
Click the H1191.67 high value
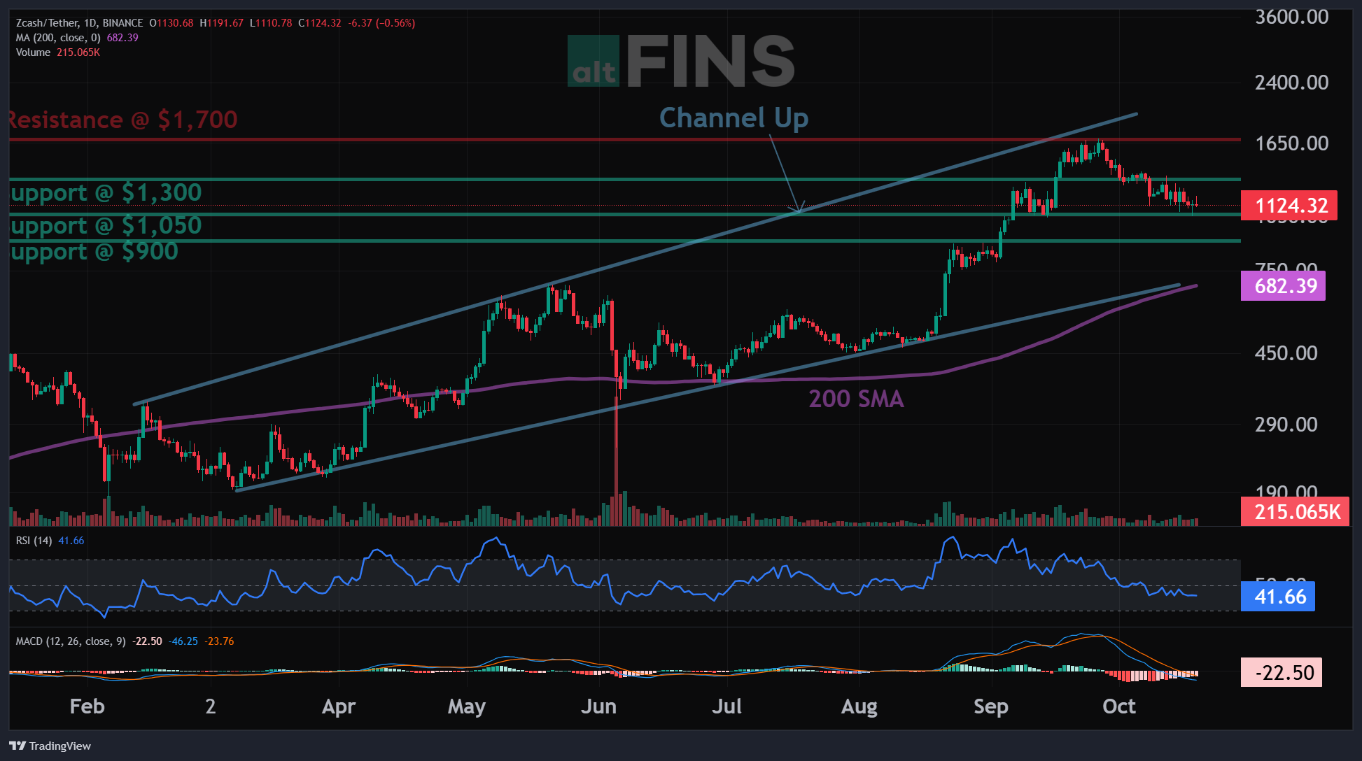click(x=221, y=23)
